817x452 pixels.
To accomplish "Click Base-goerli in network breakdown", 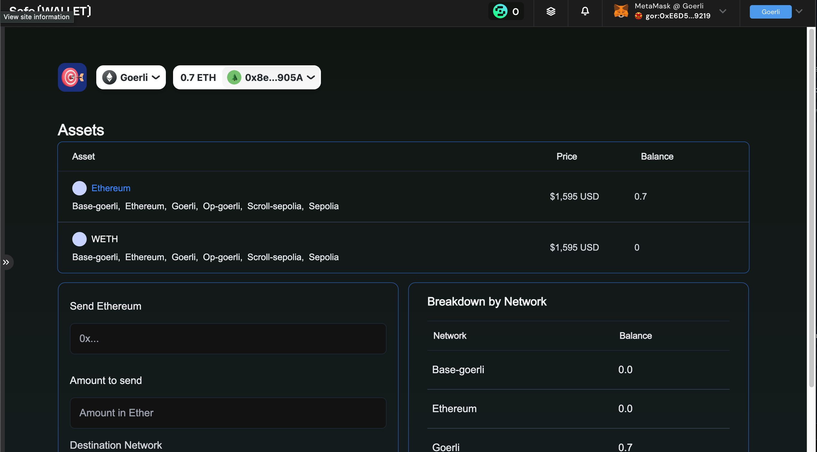I will click(x=458, y=370).
